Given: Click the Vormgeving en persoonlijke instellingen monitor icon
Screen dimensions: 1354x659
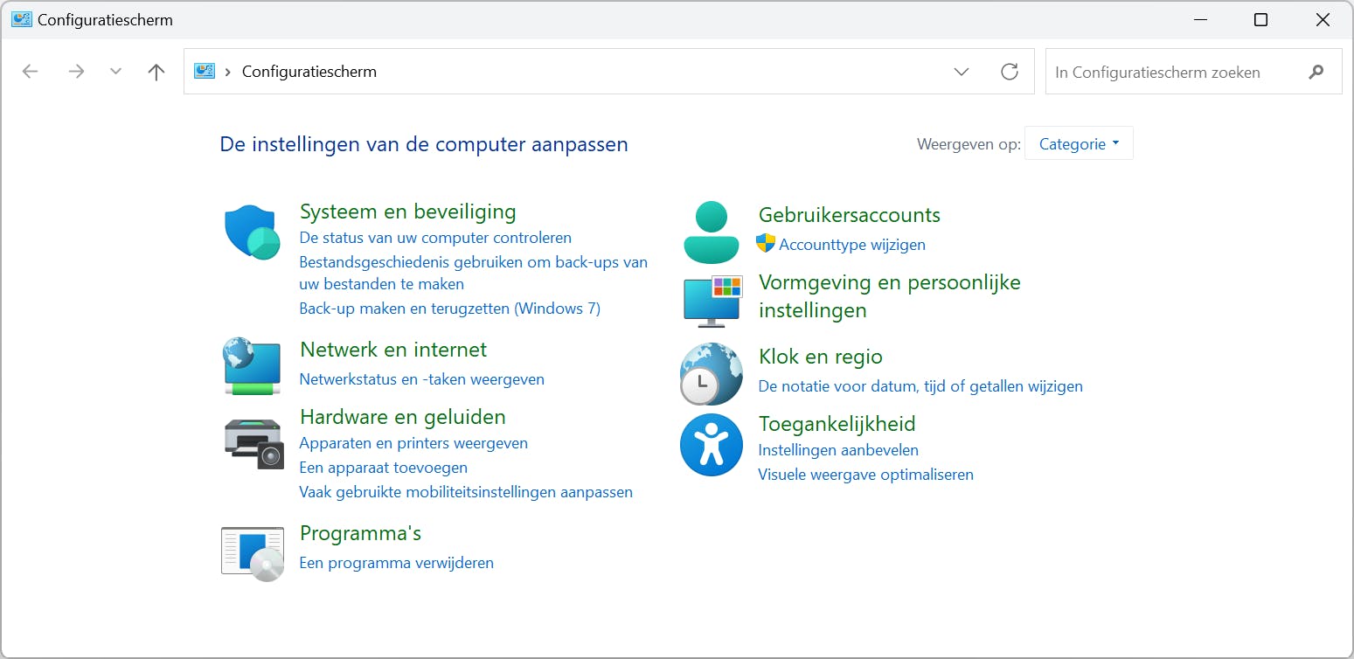Looking at the screenshot, I should point(712,300).
